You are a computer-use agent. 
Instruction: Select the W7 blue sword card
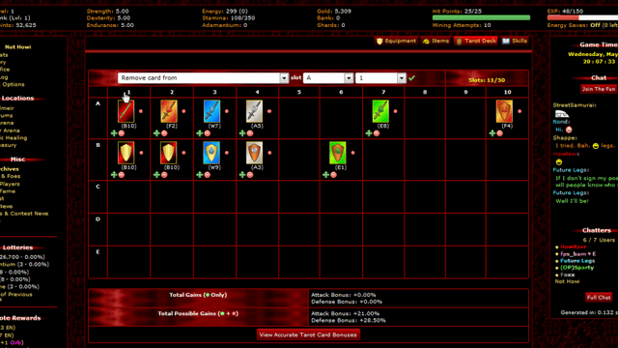pos(211,111)
